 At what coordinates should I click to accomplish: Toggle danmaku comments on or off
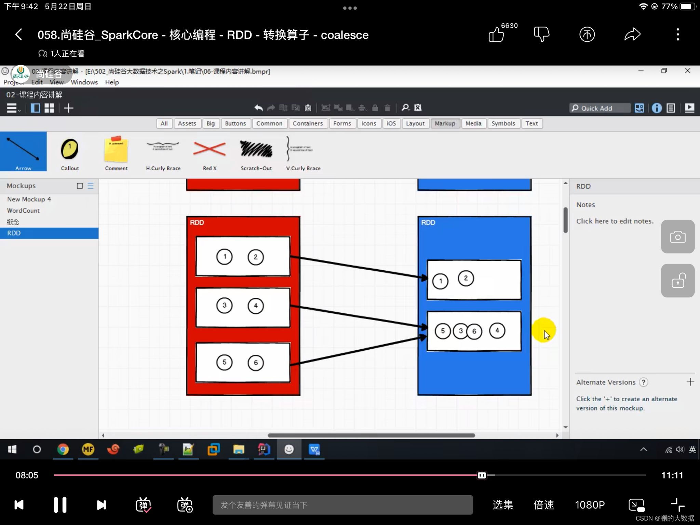pos(143,505)
